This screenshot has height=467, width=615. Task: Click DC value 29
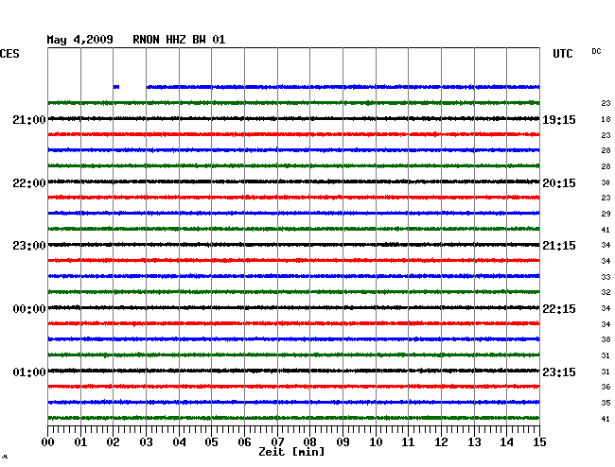[606, 214]
